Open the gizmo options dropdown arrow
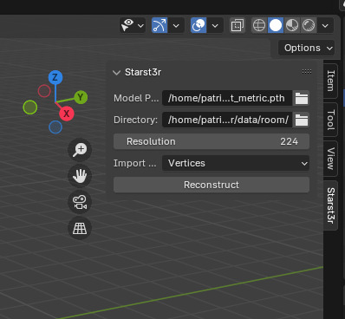This screenshot has height=319, width=345. pyautogui.click(x=176, y=26)
